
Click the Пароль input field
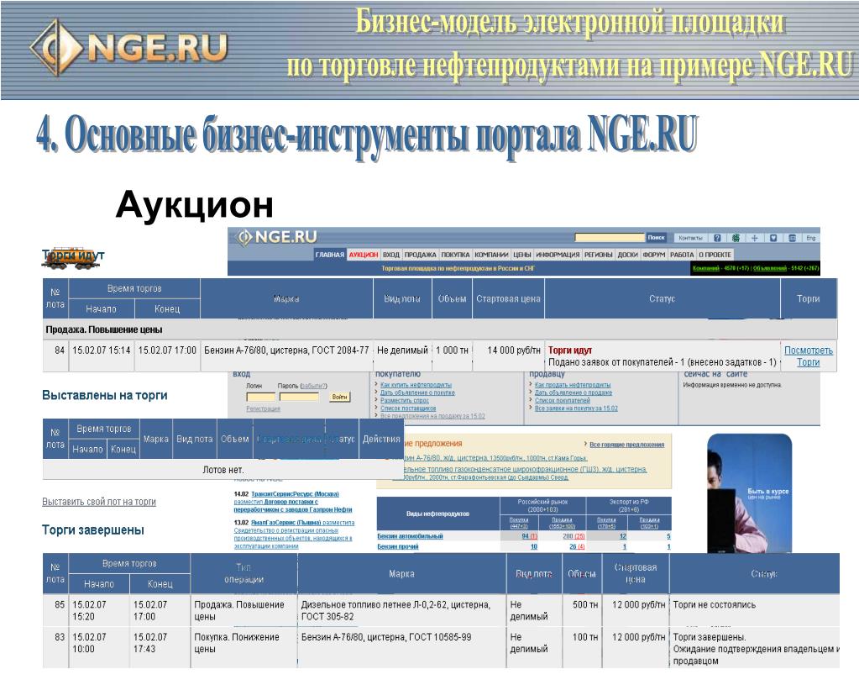click(x=299, y=397)
